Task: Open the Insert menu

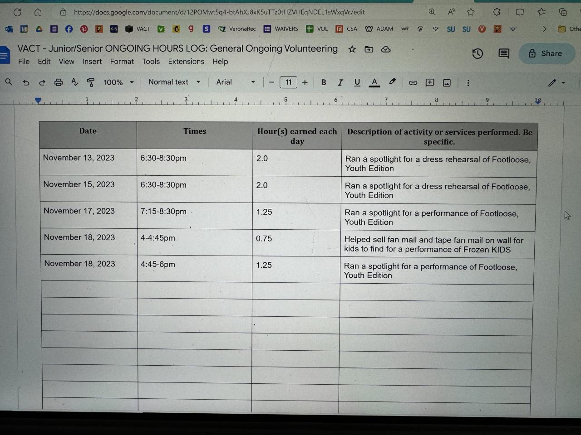Action: [92, 62]
